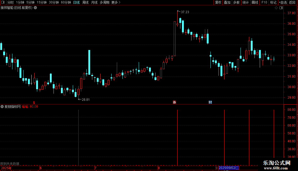Open 多周期 multi-period view
This screenshot has width=298, height=171.
[x=104, y=2]
